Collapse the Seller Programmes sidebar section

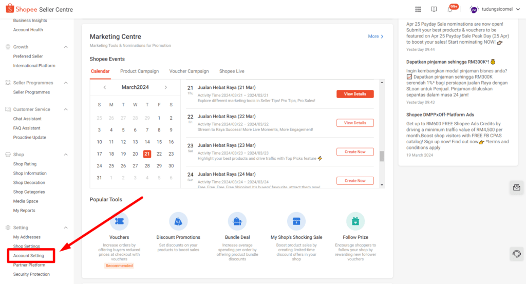coord(66,83)
